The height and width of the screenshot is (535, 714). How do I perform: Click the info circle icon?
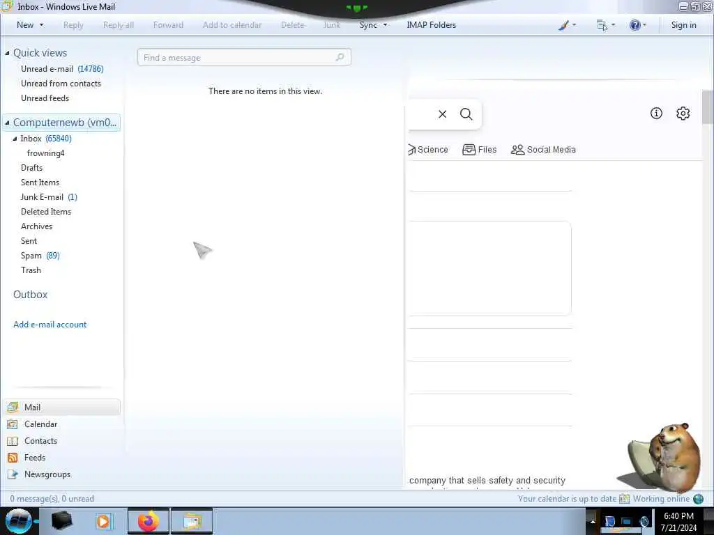click(x=656, y=114)
